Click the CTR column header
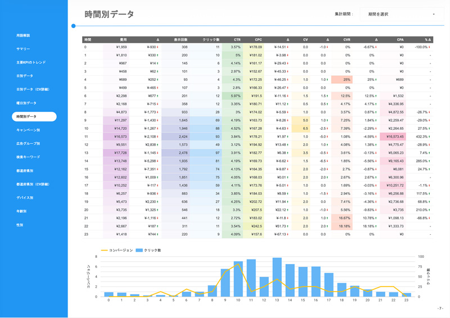Image resolution: width=450 pixels, height=318 pixels. (x=237, y=40)
